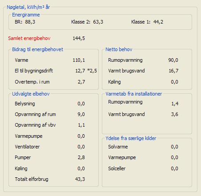Select the *2,5 multiplier text
The width and height of the screenshot is (201, 196).
click(x=92, y=71)
